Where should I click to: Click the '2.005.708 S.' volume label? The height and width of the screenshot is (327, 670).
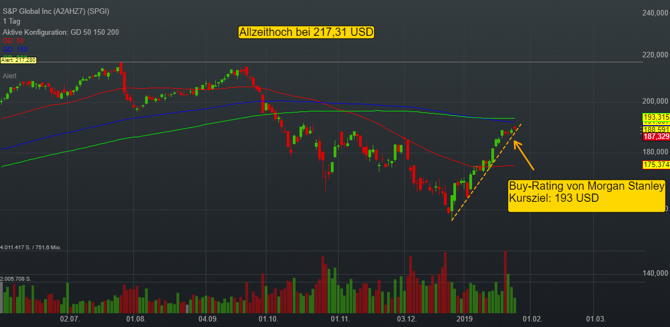click(16, 278)
